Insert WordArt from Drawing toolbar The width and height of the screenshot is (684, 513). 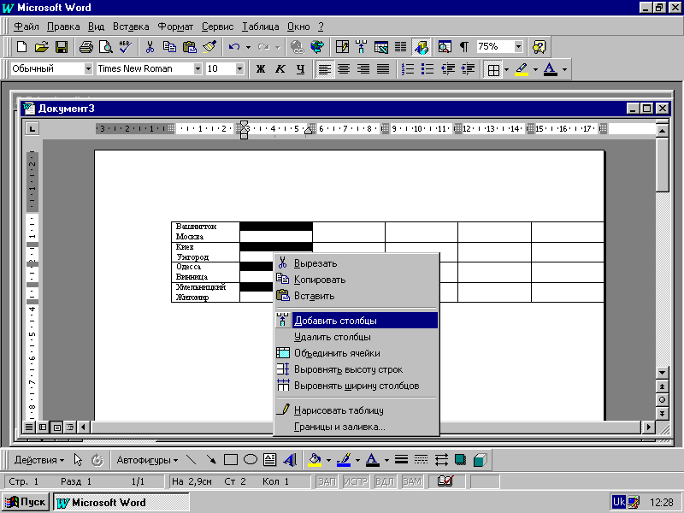(x=290, y=460)
